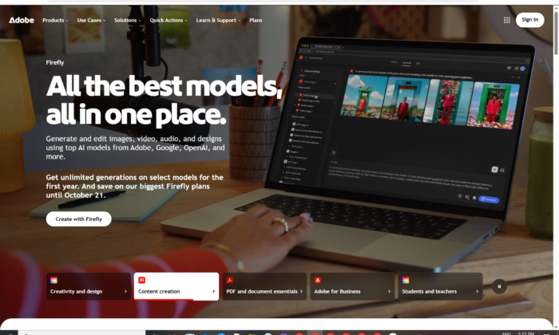Open the Products navigation menu
Viewport: 559px width, 335px height.
[x=55, y=20]
